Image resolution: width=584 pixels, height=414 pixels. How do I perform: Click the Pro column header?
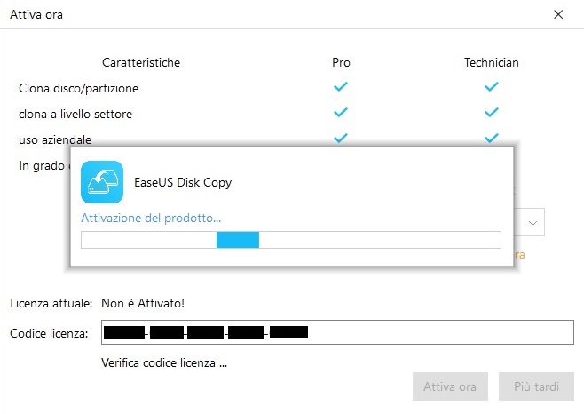pos(341,62)
